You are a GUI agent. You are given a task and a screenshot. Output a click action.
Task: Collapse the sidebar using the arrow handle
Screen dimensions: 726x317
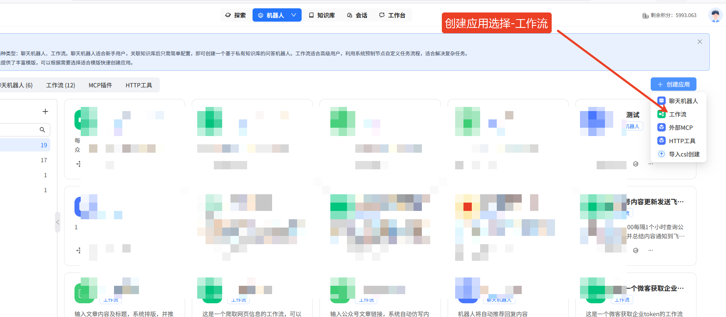coord(58,222)
